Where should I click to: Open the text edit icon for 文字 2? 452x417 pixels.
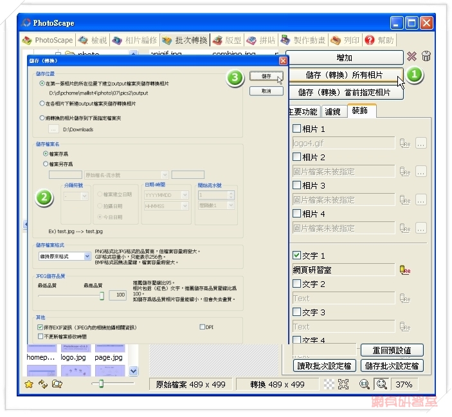(x=404, y=298)
